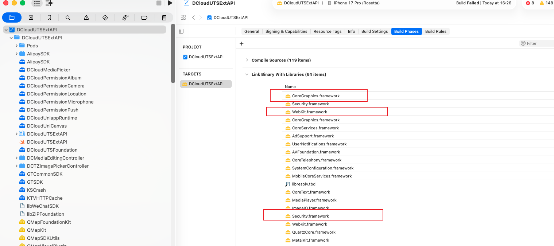Image resolution: width=554 pixels, height=246 pixels.
Task: Open the Build Rules tab
Action: 436,31
